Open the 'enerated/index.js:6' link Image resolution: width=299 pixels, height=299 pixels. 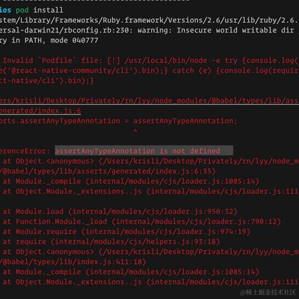point(40,111)
